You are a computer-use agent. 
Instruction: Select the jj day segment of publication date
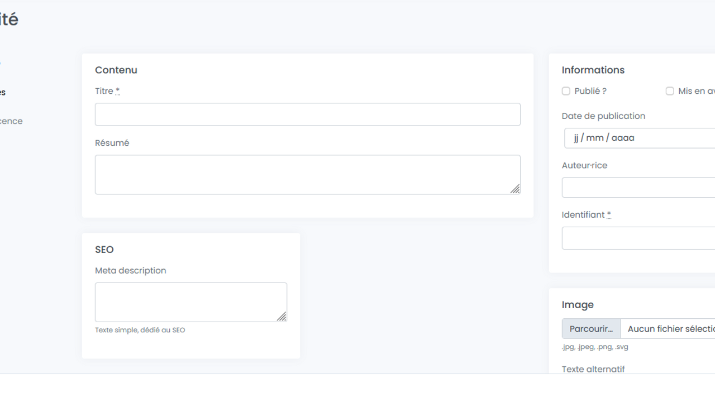click(x=576, y=138)
